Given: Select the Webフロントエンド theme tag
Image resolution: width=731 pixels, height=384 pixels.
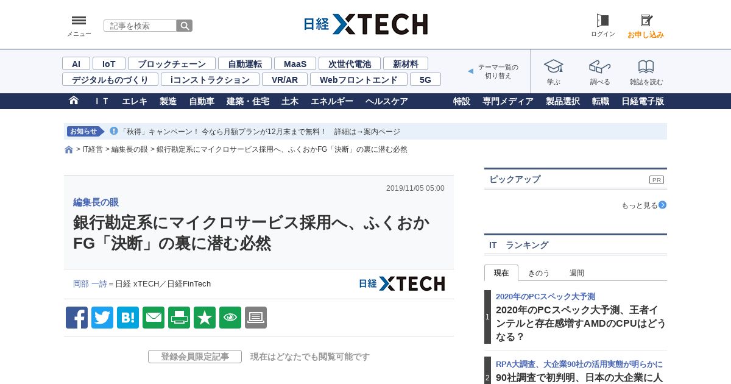Looking at the screenshot, I should click(x=359, y=79).
